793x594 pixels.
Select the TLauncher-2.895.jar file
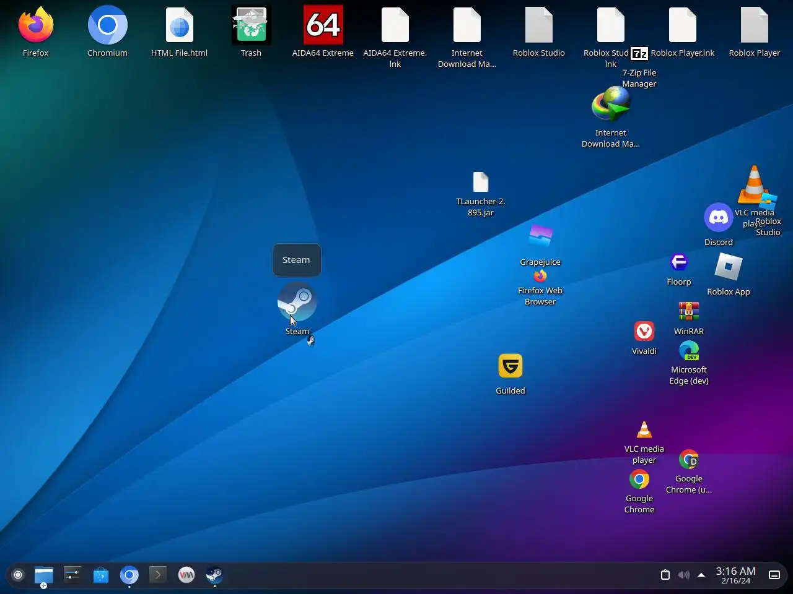click(x=481, y=183)
